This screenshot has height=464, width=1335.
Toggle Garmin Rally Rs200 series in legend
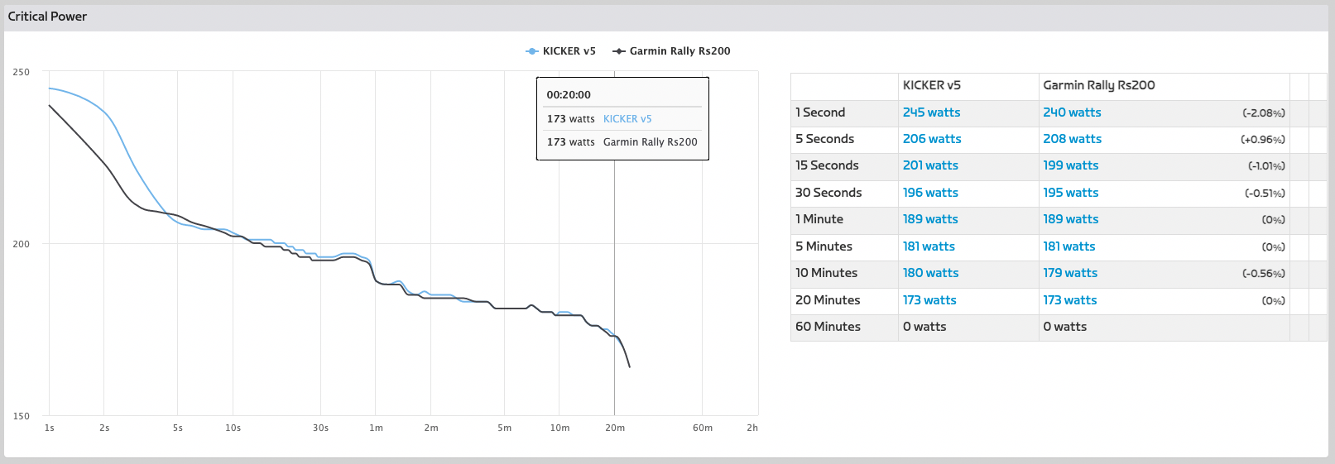680,51
